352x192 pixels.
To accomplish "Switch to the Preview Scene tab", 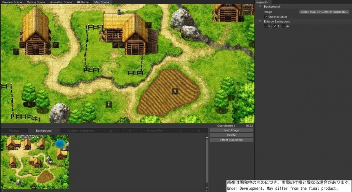I will coord(12,2).
